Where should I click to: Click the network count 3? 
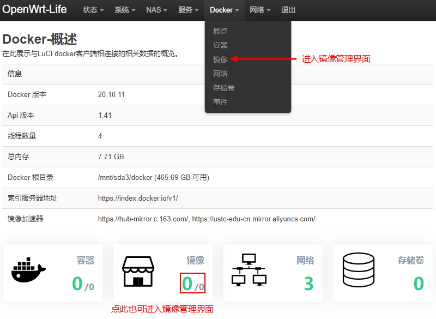[308, 284]
